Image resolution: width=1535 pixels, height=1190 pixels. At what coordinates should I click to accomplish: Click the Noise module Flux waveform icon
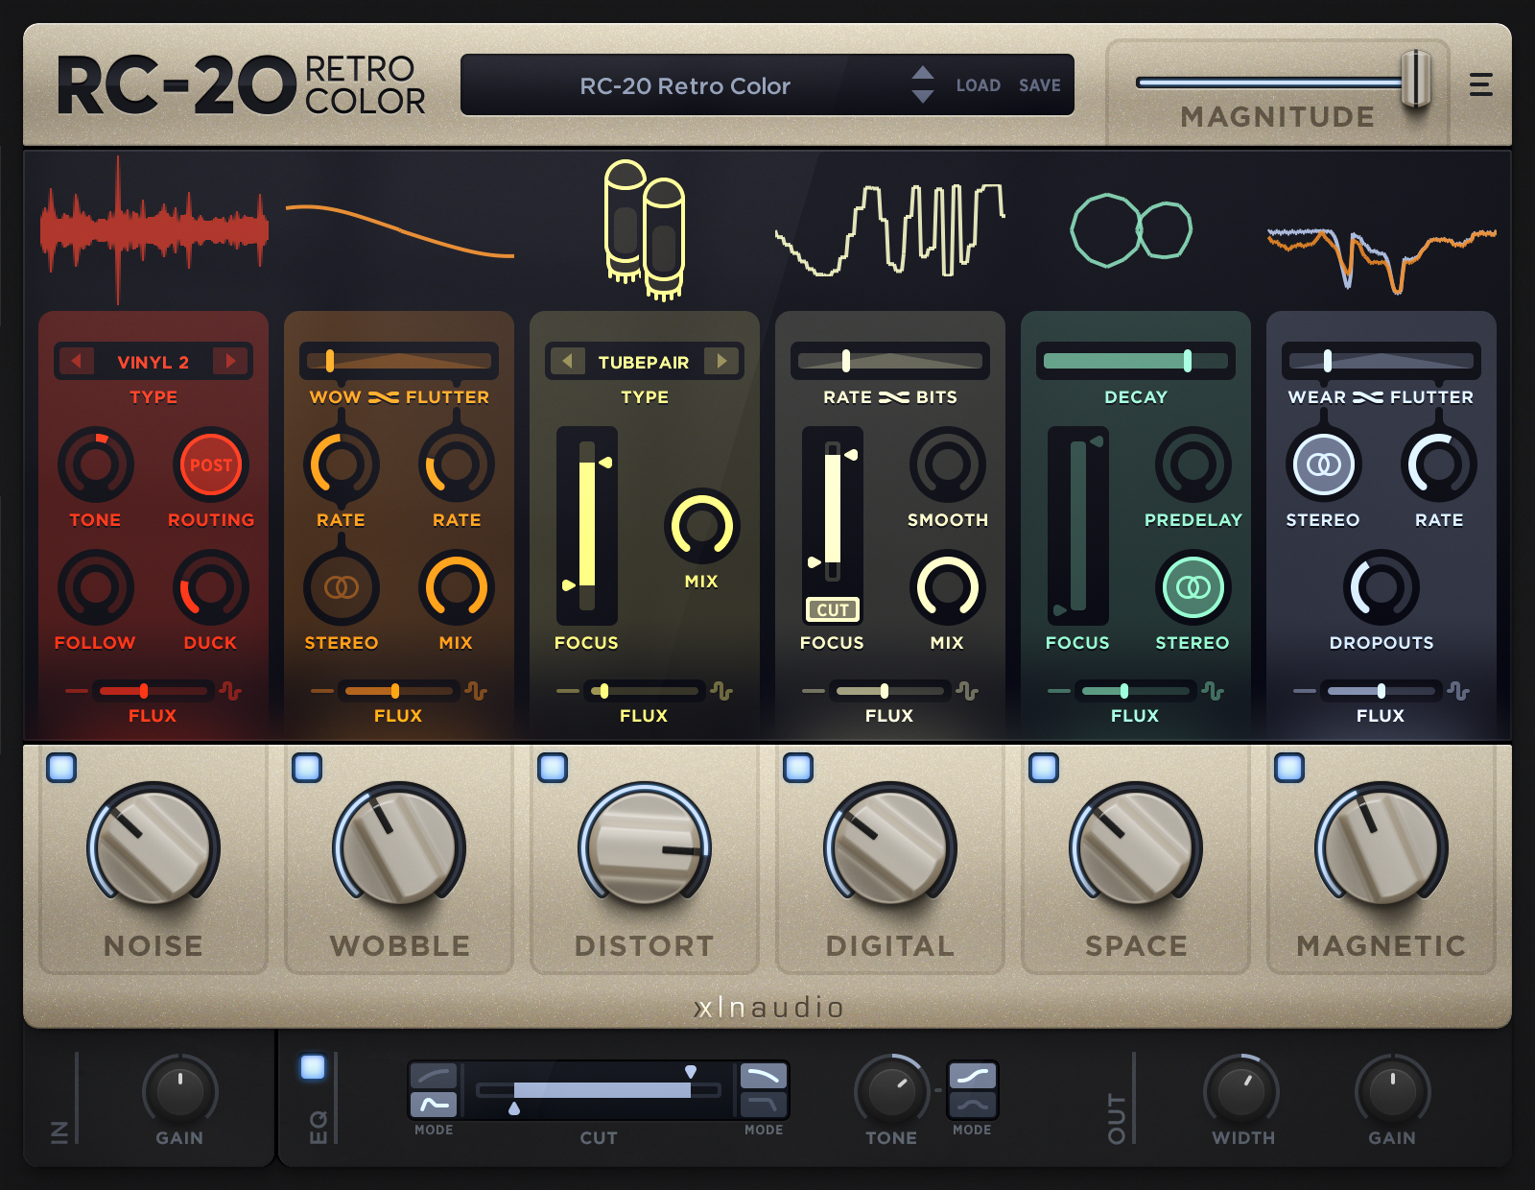click(230, 691)
